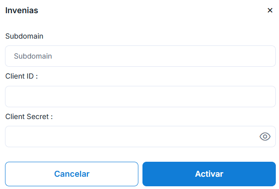Click the eye icon in the secret field
Screen dimensions: 279x189
pyautogui.click(x=265, y=137)
